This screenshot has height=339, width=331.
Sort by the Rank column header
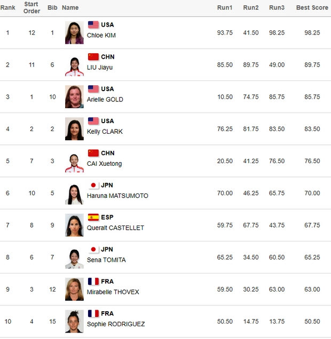(x=7, y=7)
